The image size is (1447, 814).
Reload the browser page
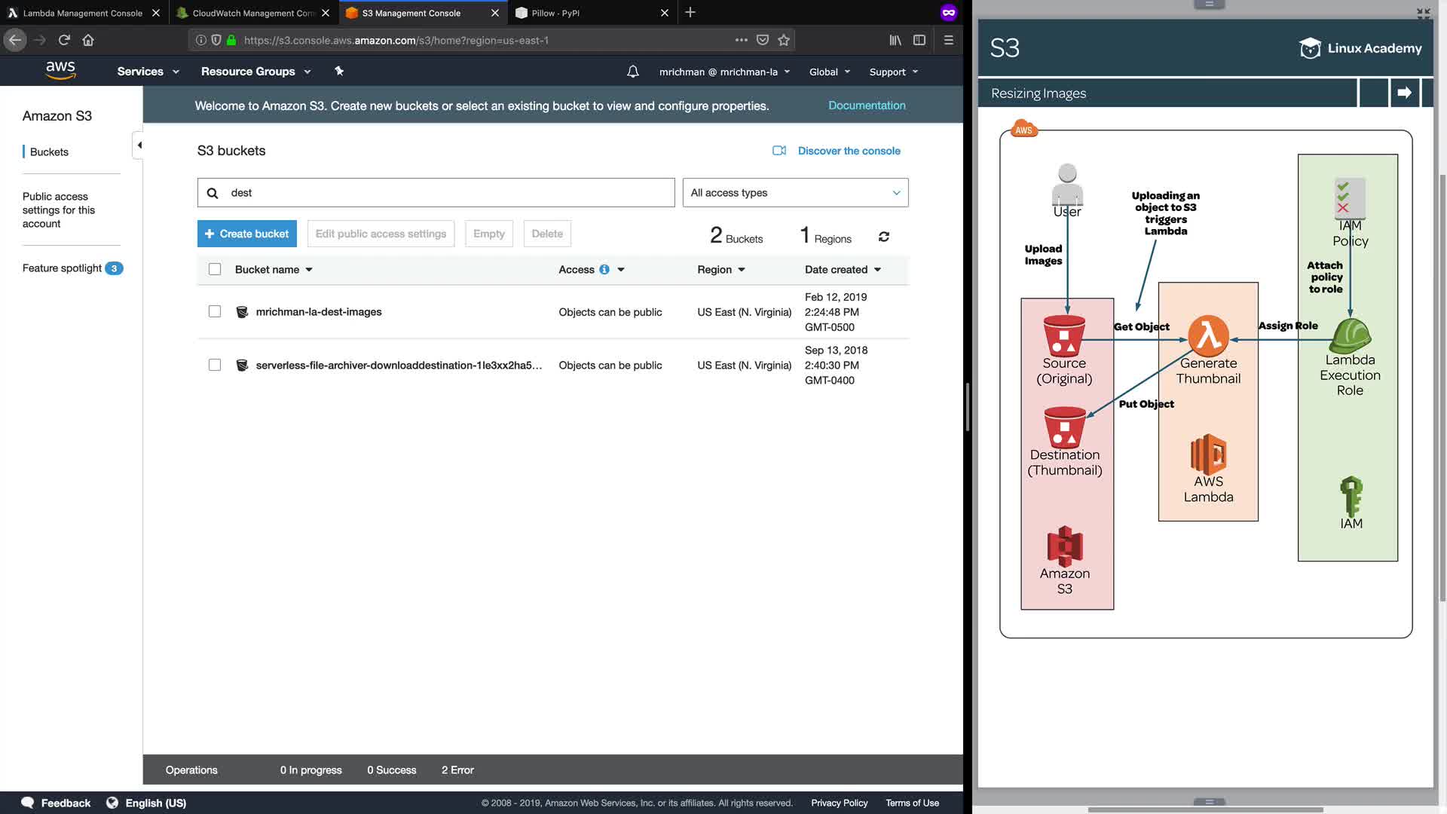click(64, 40)
